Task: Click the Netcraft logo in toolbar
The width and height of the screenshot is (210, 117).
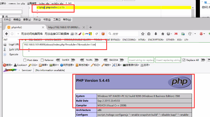Action: 10,70
